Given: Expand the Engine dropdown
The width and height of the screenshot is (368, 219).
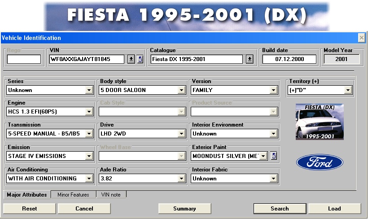Looking at the screenshot, I should click(89, 112).
